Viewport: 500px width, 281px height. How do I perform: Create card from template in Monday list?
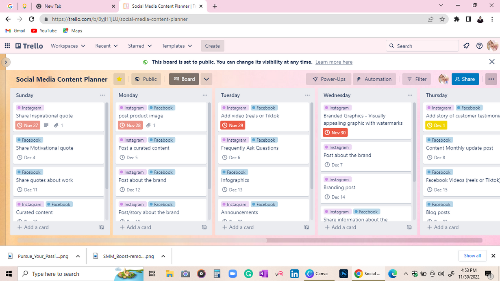pyautogui.click(x=204, y=227)
